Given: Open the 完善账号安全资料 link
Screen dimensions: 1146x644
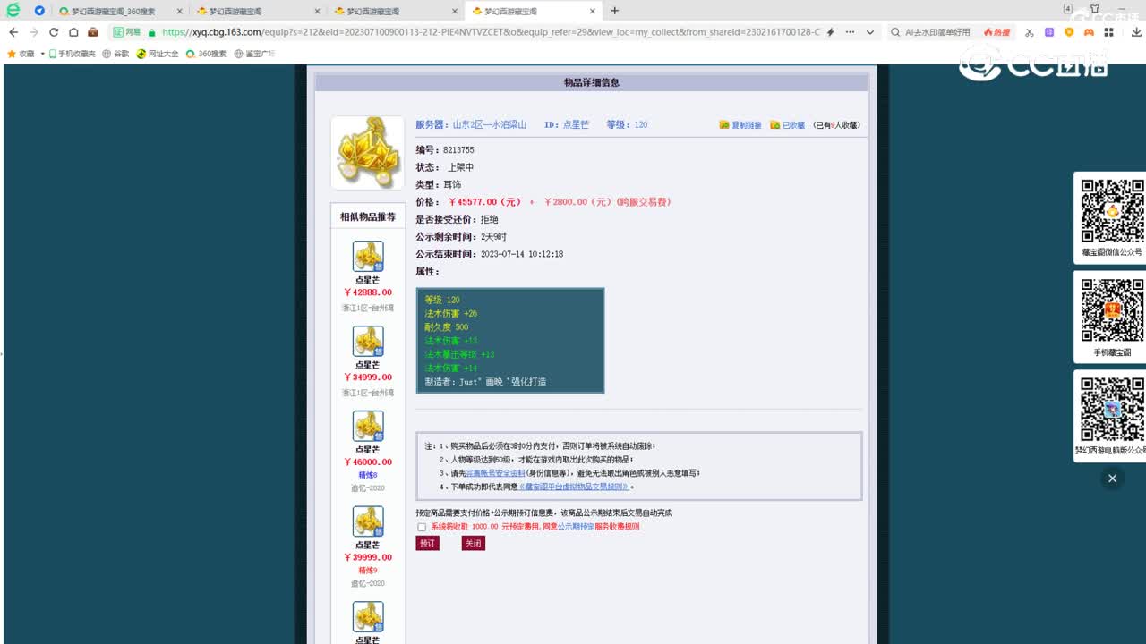Looking at the screenshot, I should tap(495, 473).
